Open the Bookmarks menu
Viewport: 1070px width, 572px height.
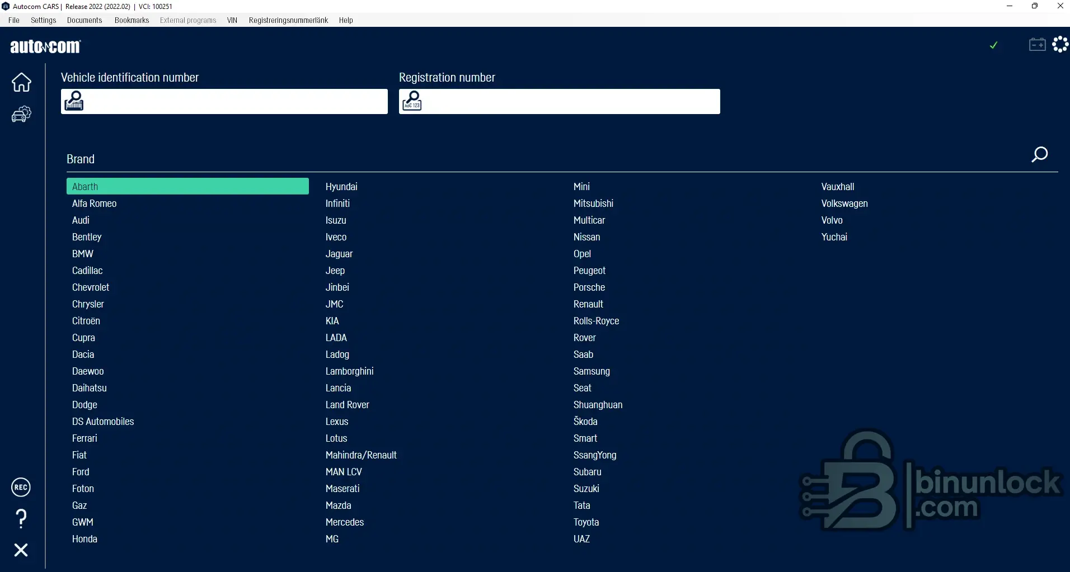tap(132, 20)
